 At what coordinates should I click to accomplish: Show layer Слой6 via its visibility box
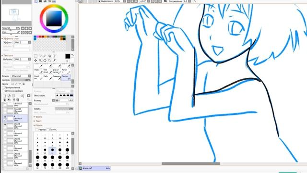5,139
